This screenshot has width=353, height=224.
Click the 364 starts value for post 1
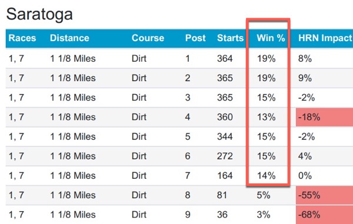click(225, 59)
